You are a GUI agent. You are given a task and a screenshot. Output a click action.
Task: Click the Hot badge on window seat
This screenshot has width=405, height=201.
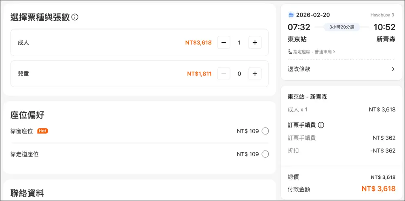(x=42, y=131)
